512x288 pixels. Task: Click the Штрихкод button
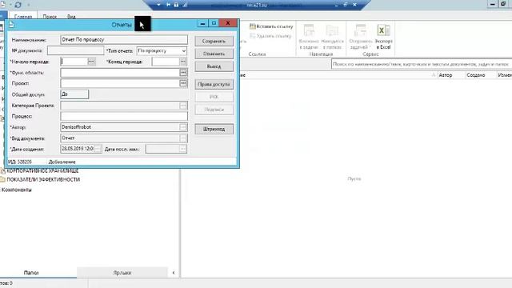click(x=214, y=129)
